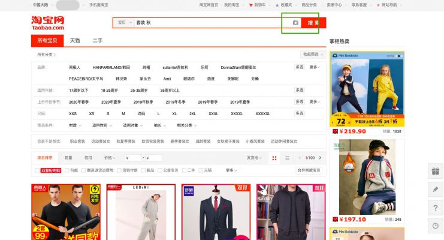
Task: Select the 所有宝贝 tab
Action: pyautogui.click(x=47, y=41)
